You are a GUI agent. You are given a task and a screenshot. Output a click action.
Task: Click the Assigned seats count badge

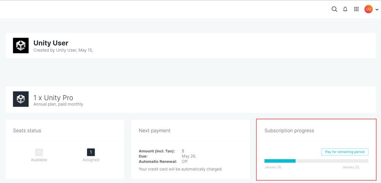pyautogui.click(x=91, y=152)
